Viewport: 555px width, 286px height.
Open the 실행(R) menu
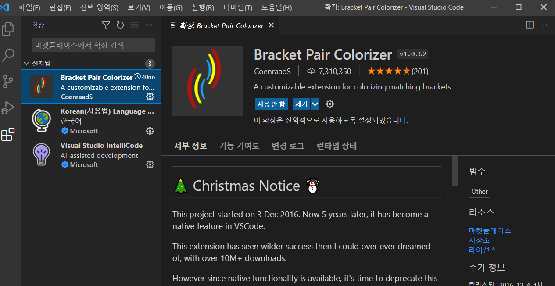click(x=203, y=7)
